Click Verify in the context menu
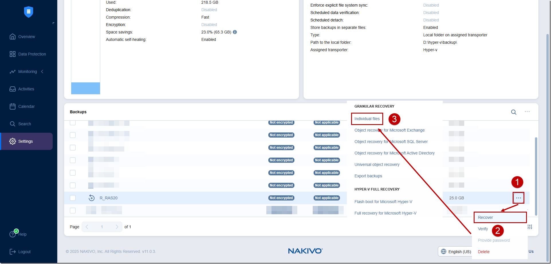 coord(483,229)
